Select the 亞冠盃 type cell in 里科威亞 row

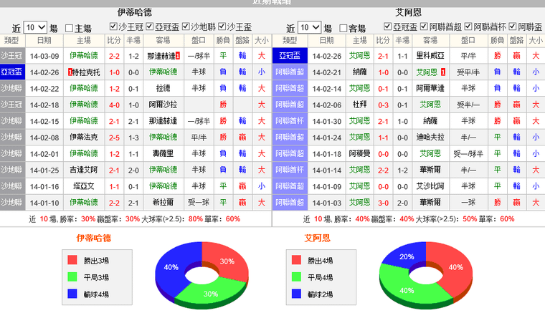[290, 56]
